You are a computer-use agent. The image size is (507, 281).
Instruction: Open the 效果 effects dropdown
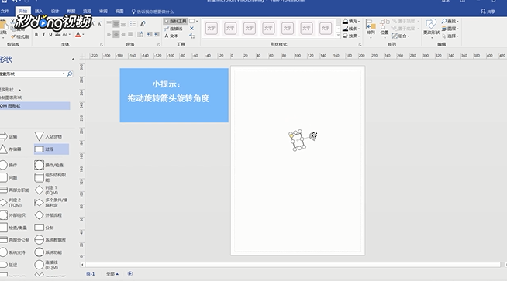(351, 36)
